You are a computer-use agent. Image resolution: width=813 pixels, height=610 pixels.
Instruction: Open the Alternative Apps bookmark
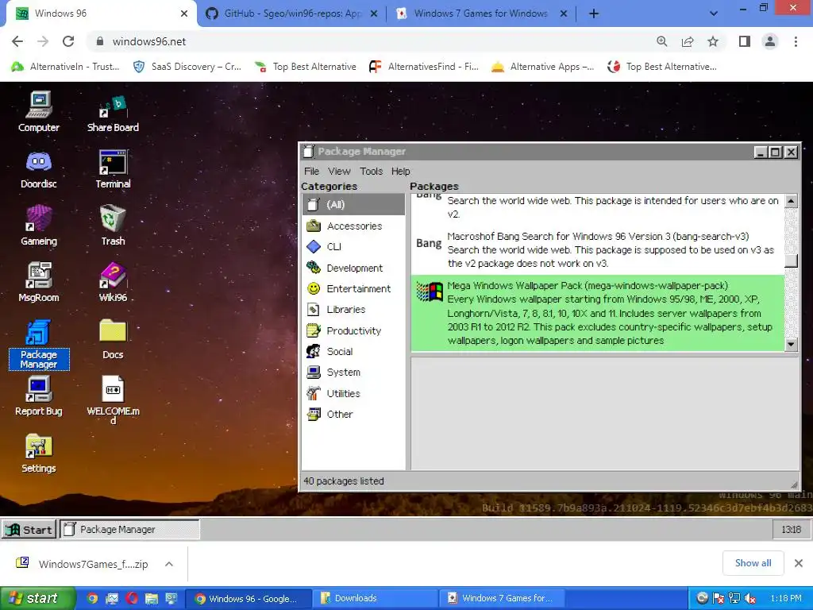[x=543, y=67]
